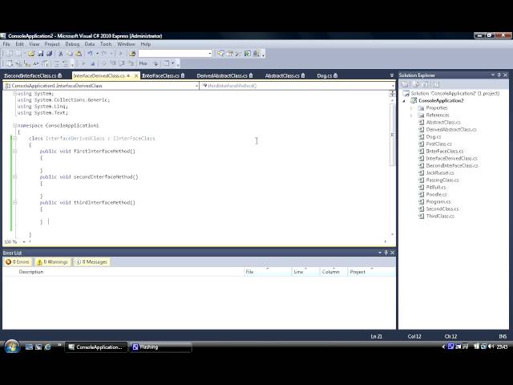Click the Add New Item toolbar icon
This screenshot has width=513, height=385.
[19, 54]
